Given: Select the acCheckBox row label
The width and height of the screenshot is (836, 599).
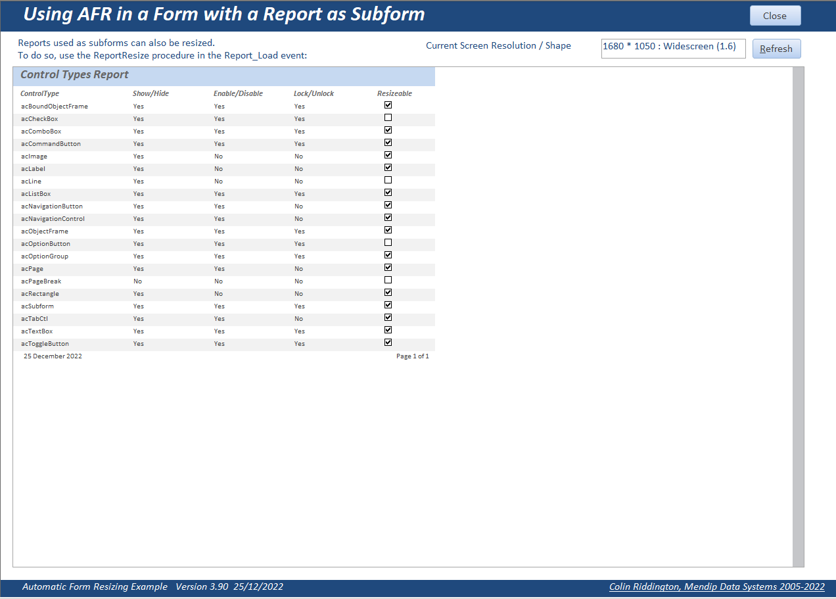Looking at the screenshot, I should click(x=39, y=118).
